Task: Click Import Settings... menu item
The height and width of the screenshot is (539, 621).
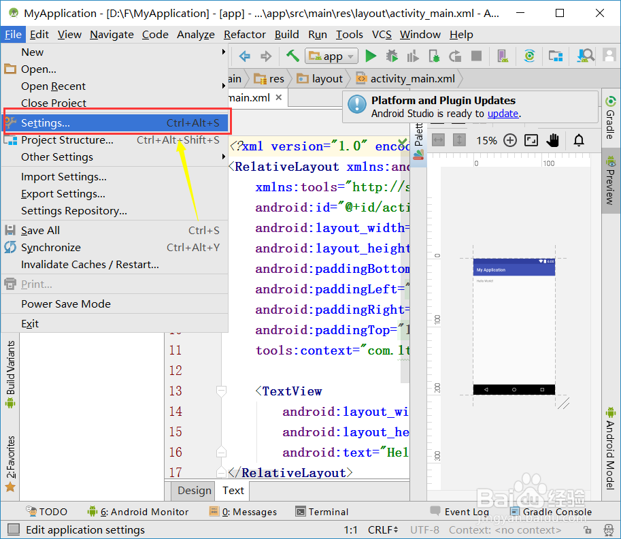Action: [x=114, y=177]
